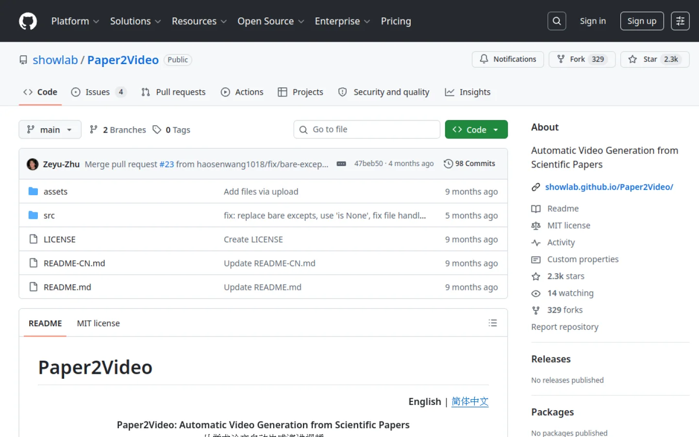Switch README language to 简体中文
The width and height of the screenshot is (699, 437).
[470, 402]
